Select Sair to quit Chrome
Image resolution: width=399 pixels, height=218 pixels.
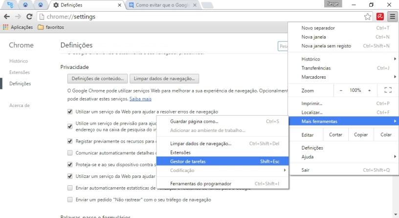click(x=343, y=170)
